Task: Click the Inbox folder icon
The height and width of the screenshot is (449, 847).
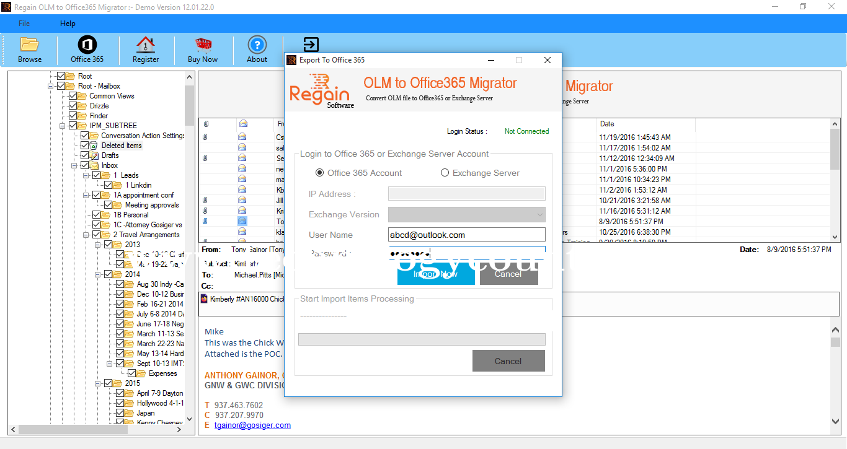Action: point(94,165)
